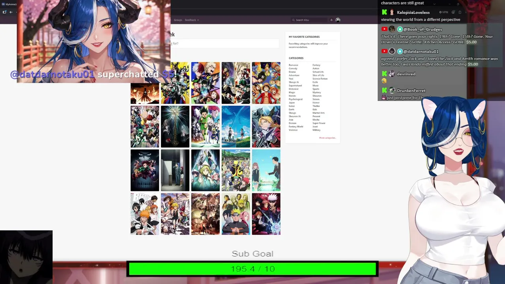Screen dimensions: 505x284
Task: Click the KalopsiaLoveless chat username
Action: 413,13
